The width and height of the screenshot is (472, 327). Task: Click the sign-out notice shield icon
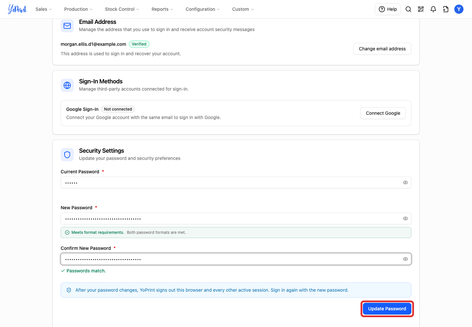(69, 290)
